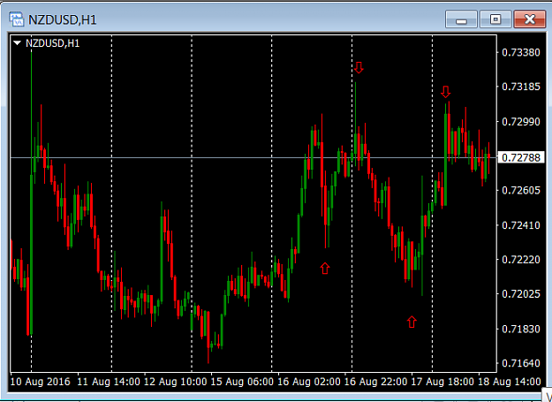Image resolution: width=552 pixels, height=402 pixels.
Task: Click price scale value 0.73185
Action: pyautogui.click(x=521, y=87)
